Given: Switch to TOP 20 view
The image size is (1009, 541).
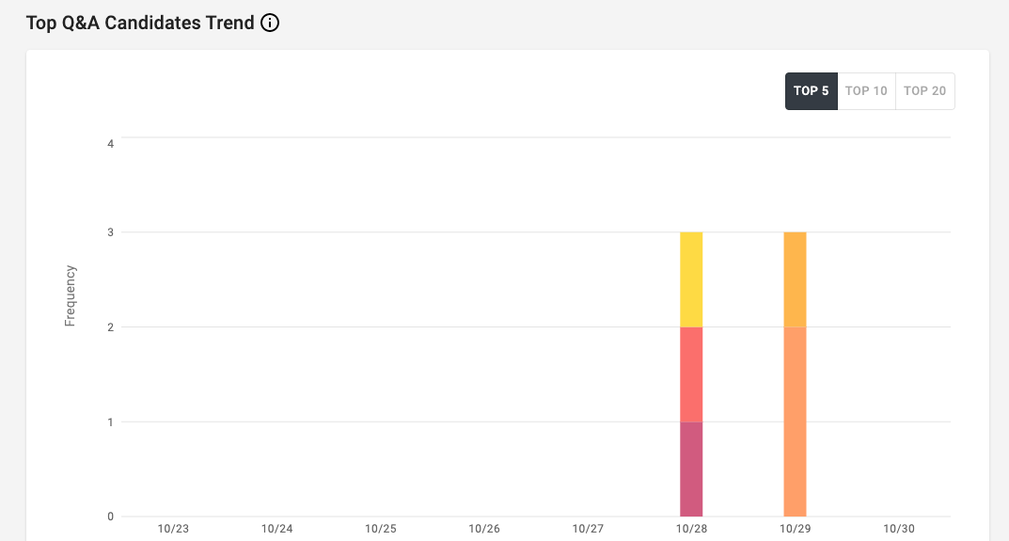Looking at the screenshot, I should (924, 91).
